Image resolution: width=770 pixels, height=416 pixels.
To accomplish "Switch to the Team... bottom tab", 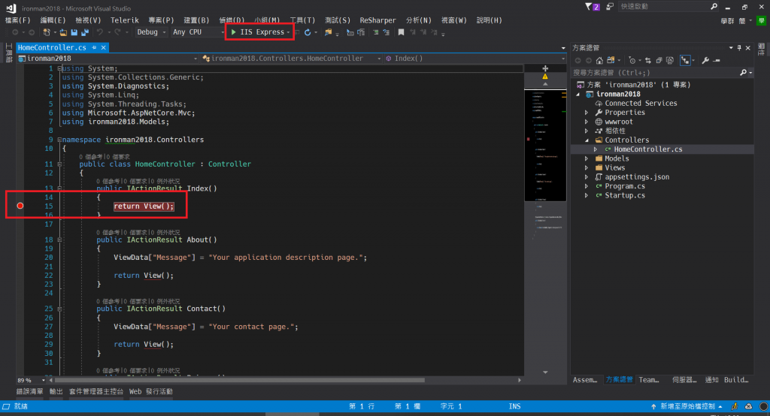I will pyautogui.click(x=649, y=380).
